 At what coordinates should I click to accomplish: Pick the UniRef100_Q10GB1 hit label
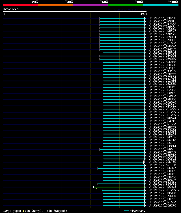pyautogui.click(x=162, y=106)
